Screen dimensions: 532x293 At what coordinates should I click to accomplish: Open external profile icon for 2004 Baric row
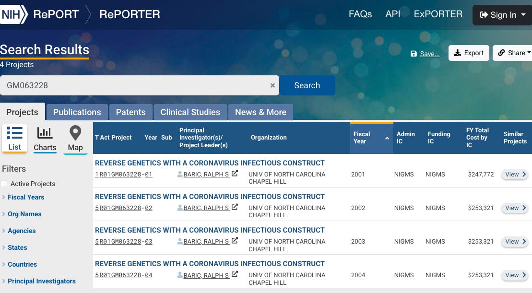[x=235, y=274]
